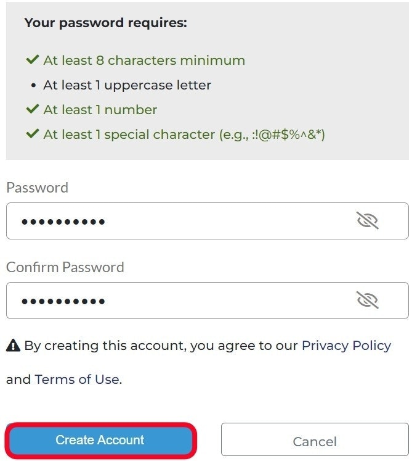This screenshot has height=461, width=412.
Task: Click checkmark beside 8 characters minimum
Action: click(x=32, y=60)
